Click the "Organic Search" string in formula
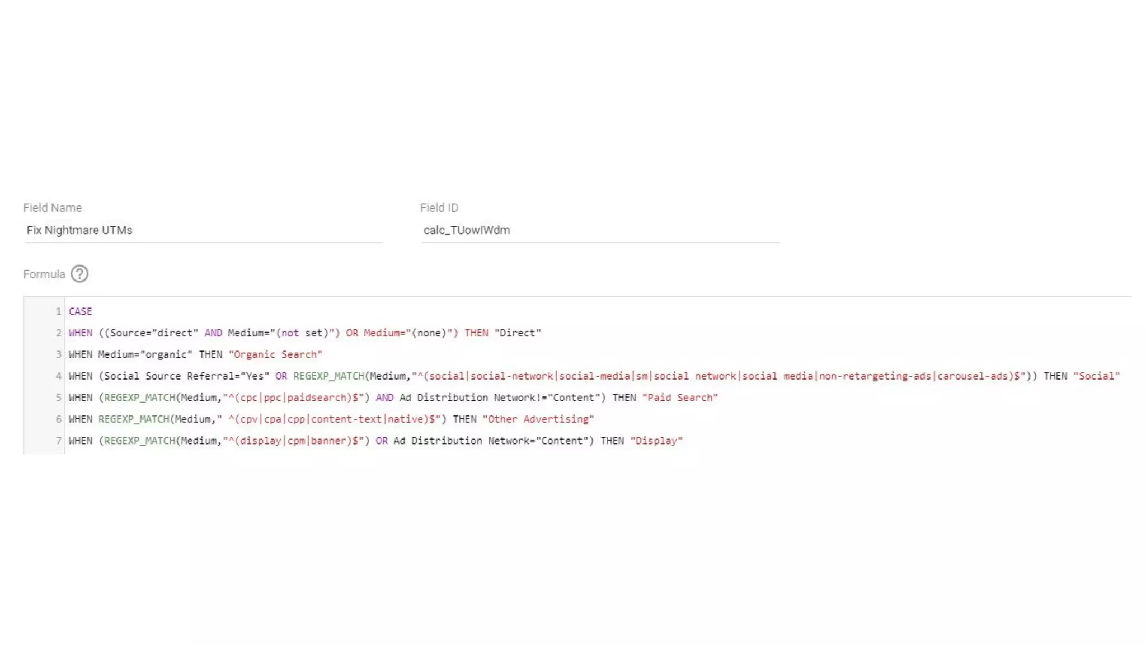The width and height of the screenshot is (1146, 645). pos(275,354)
